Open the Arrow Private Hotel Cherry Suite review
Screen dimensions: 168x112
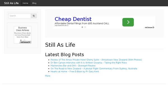96,60
